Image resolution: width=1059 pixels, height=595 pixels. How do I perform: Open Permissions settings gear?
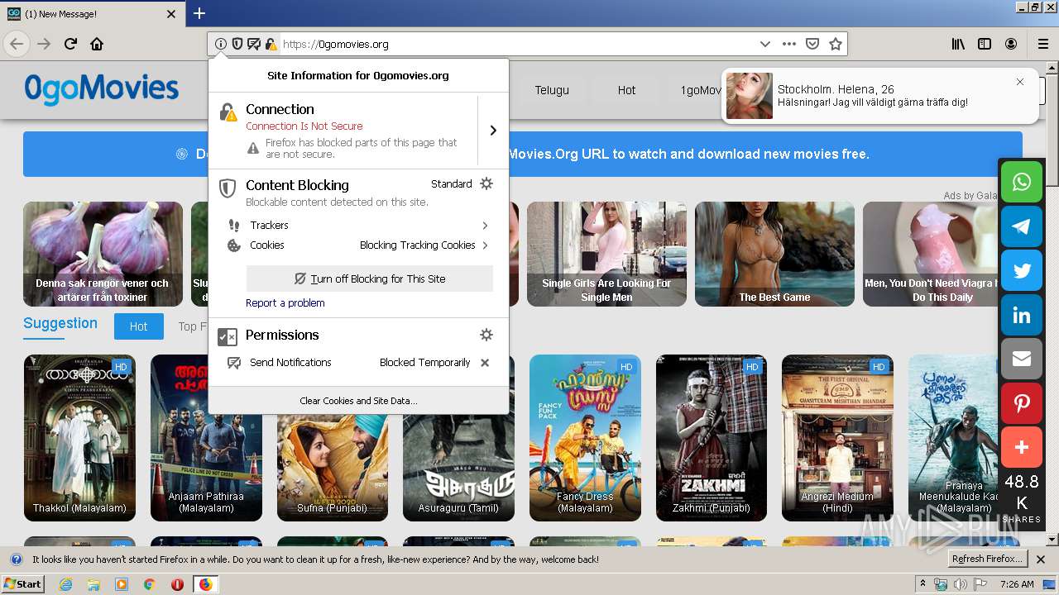tap(486, 335)
